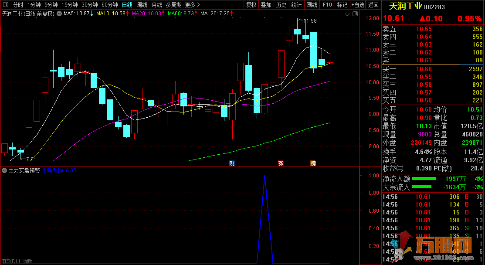Click the 换手 value 4.64%
Screen dimensions: 485x265
coord(424,152)
